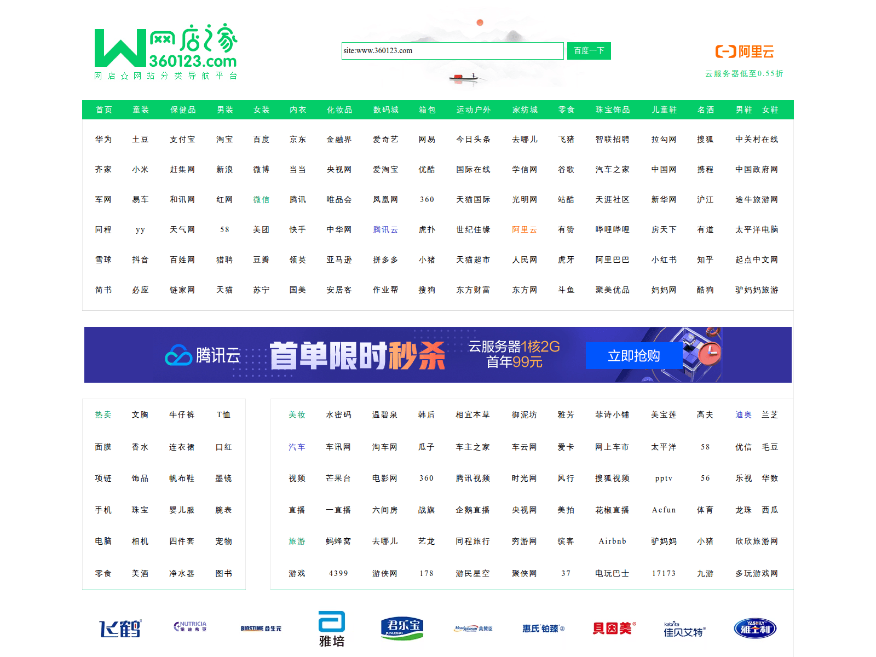Image resolution: width=876 pixels, height=657 pixels.
Task: Open the 云服务器低至0.55折 link
Action: tap(744, 73)
